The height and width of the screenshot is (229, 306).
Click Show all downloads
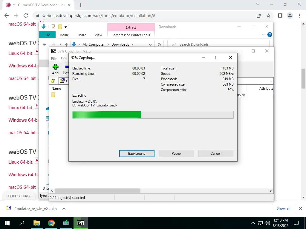283,208
